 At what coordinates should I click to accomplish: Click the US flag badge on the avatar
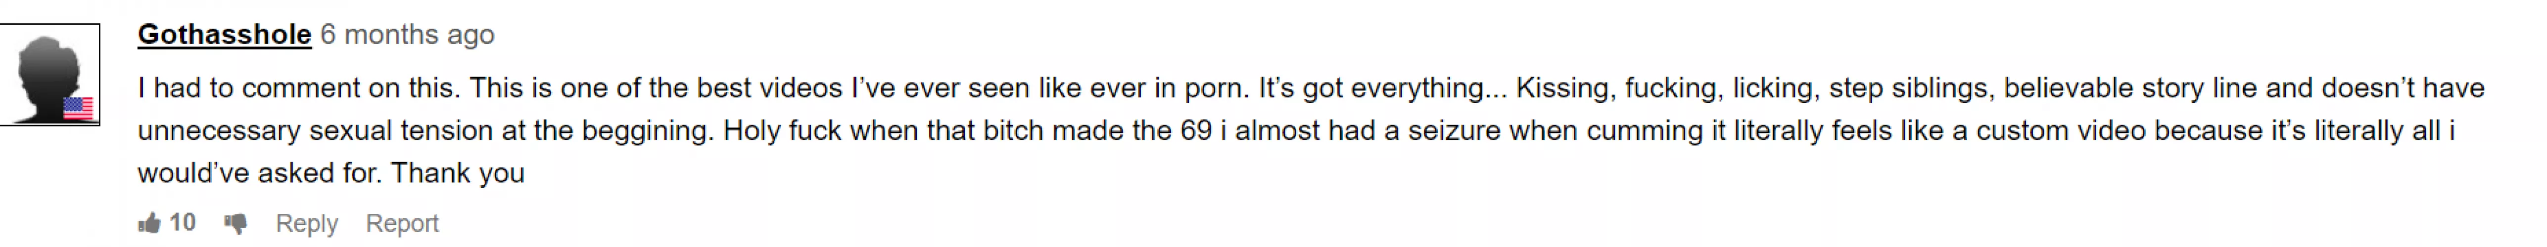point(78,108)
